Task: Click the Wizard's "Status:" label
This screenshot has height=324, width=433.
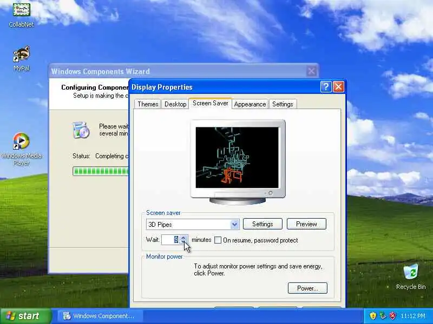Action: (x=81, y=156)
